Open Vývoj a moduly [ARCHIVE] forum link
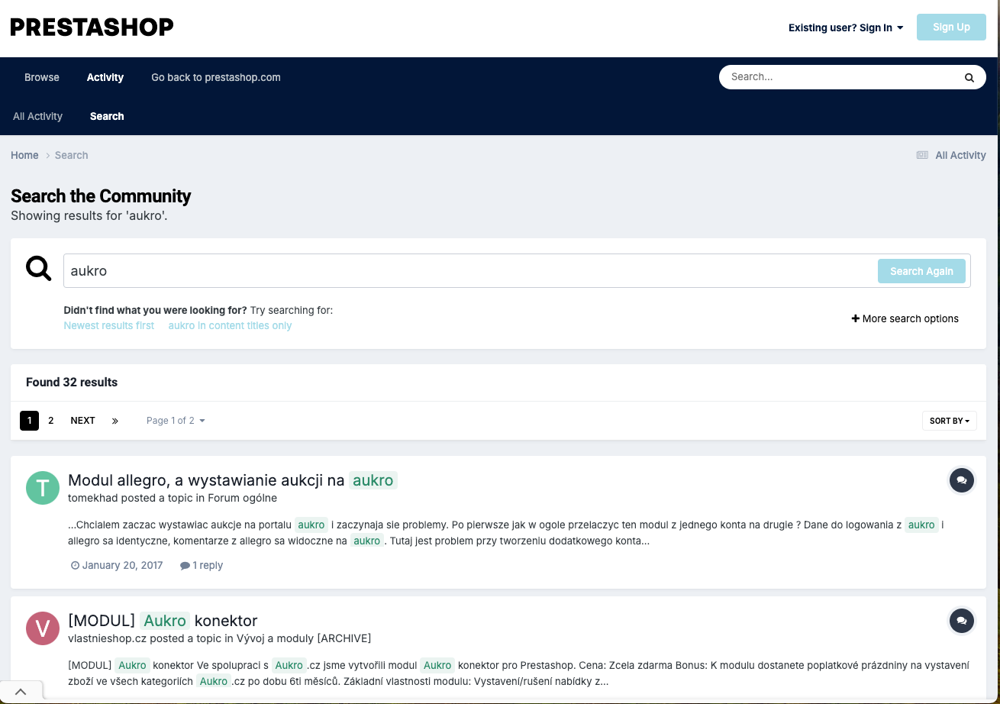Viewport: 1000px width, 704px height. pyautogui.click(x=304, y=638)
